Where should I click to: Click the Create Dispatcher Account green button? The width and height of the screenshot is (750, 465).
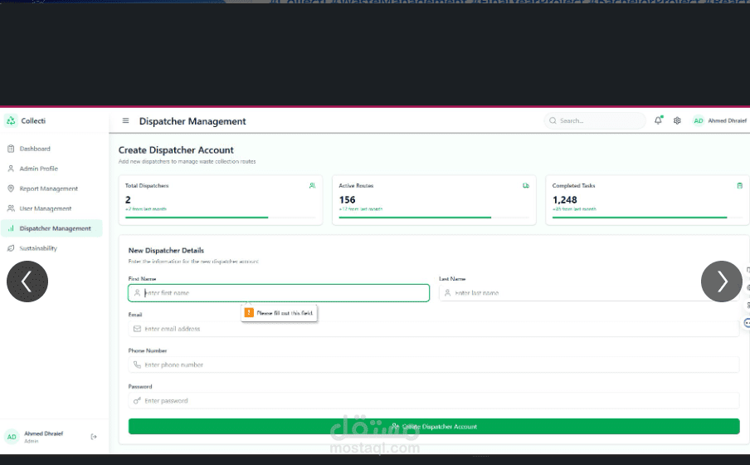[434, 426]
